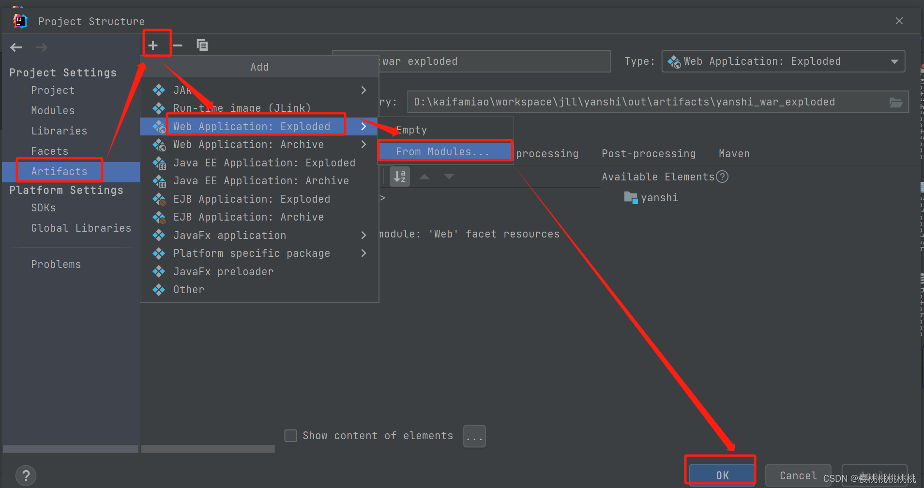
Task: Expand the Web Application: Exploded submenu arrow
Action: pos(364,126)
